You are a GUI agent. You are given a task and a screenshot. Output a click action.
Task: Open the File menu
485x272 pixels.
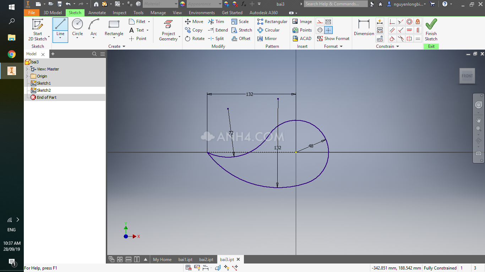(32, 12)
